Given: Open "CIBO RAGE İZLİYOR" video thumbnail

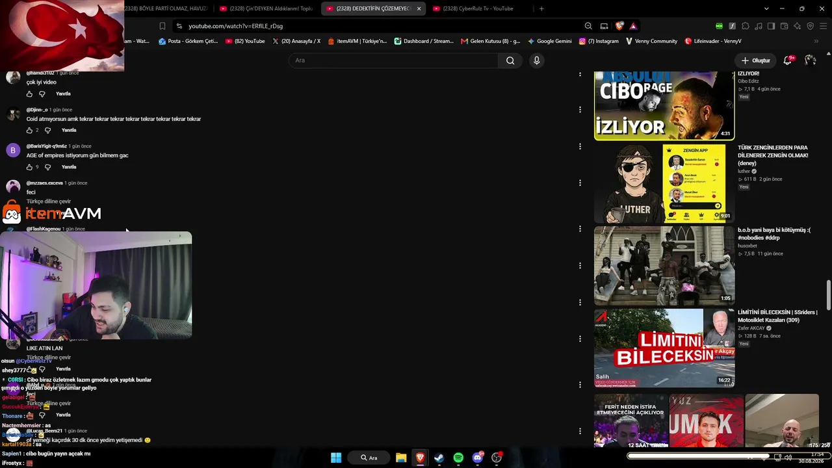Looking at the screenshot, I should point(664,106).
